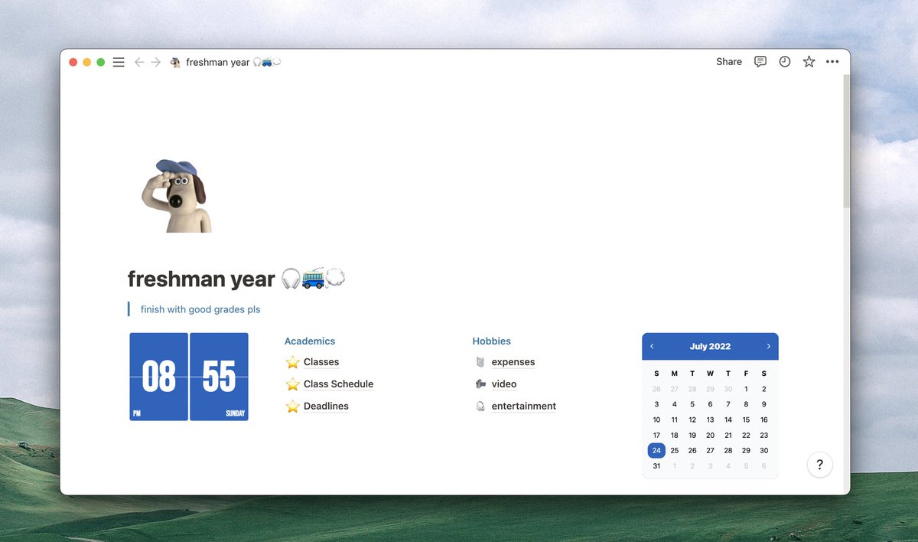
Task: Open the Deadlines page link
Action: click(x=326, y=406)
